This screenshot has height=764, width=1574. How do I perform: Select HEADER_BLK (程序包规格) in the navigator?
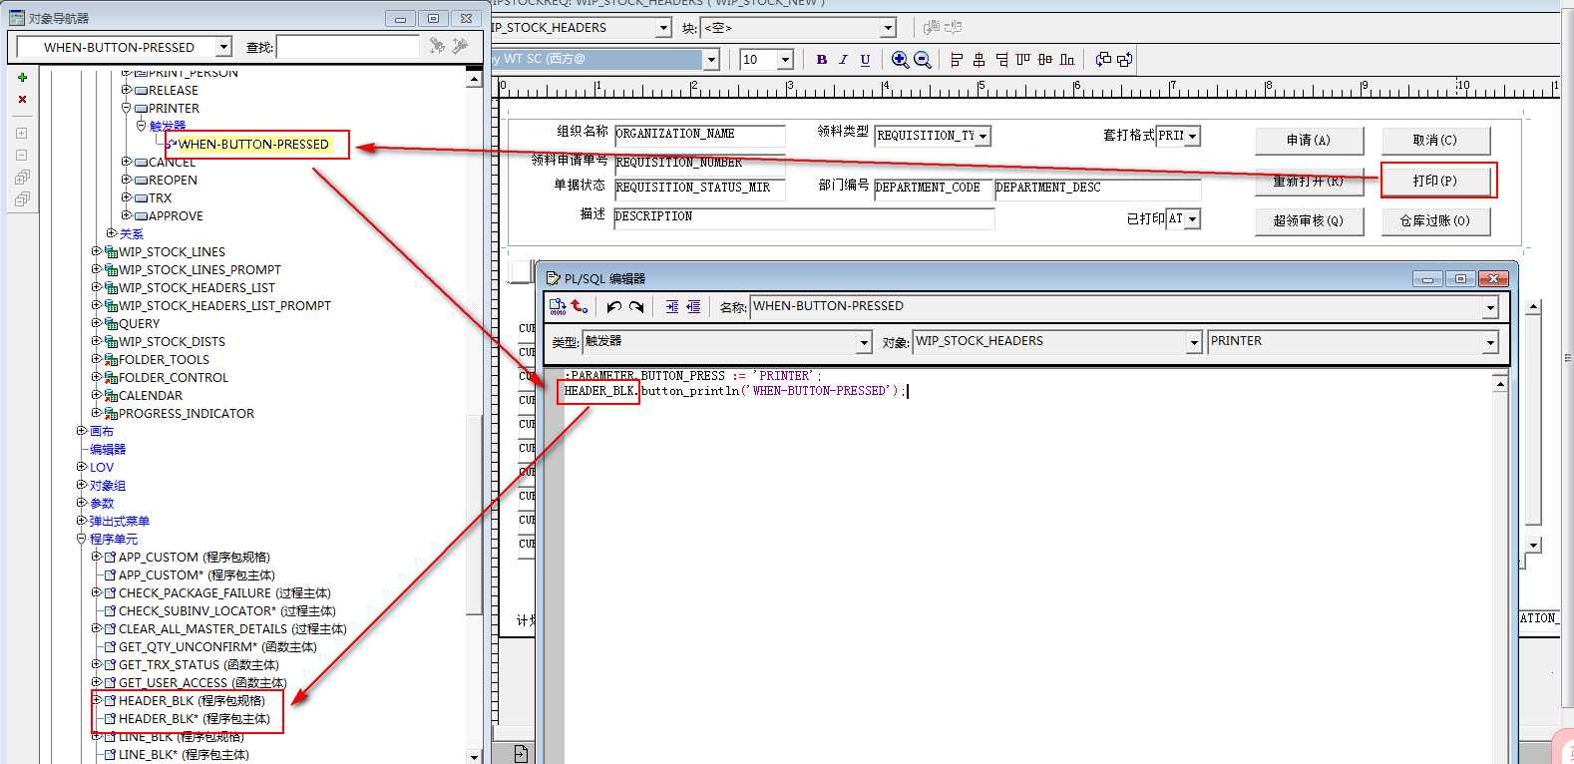pyautogui.click(x=192, y=700)
